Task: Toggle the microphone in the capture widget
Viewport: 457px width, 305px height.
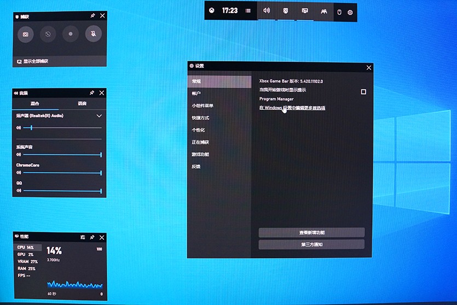Action: (x=93, y=33)
